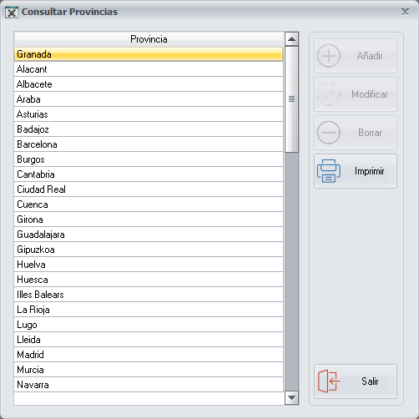Click the scrollbar down arrow
The image size is (419, 419).
coord(291,397)
